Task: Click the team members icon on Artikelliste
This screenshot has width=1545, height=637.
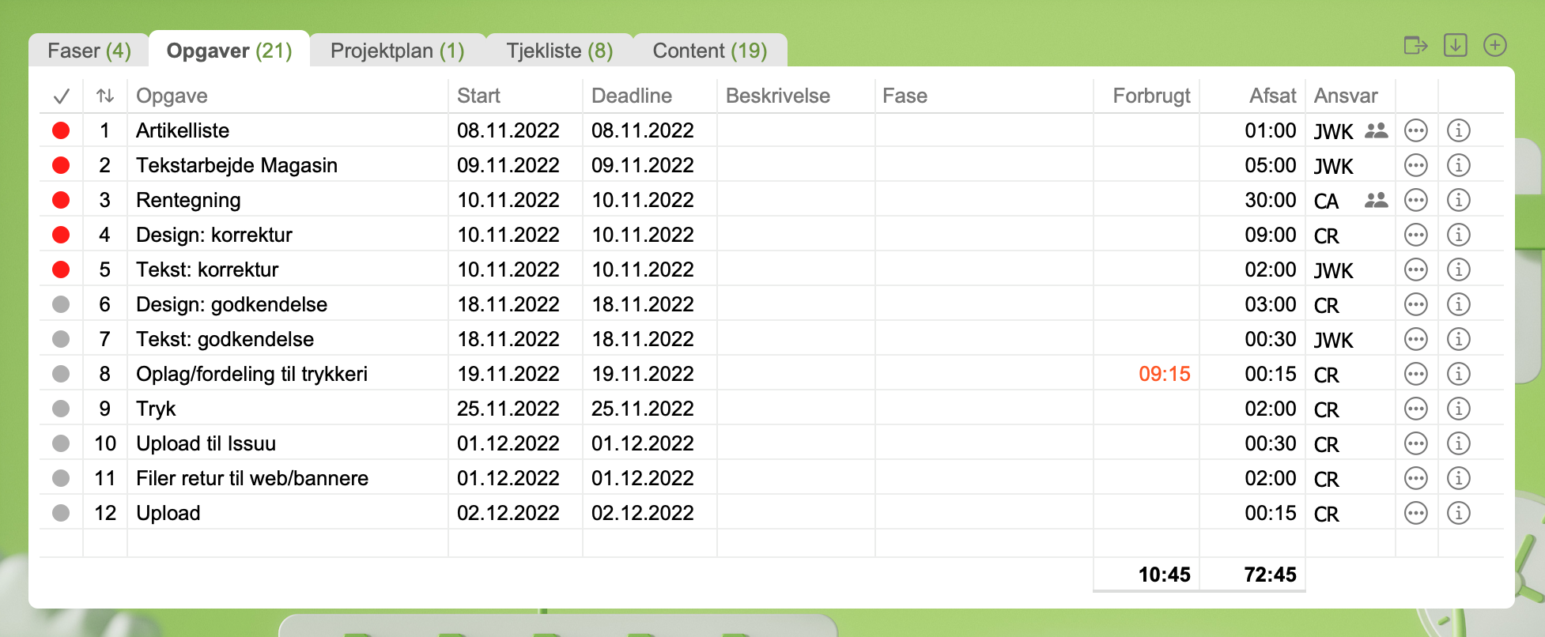Action: [1376, 130]
